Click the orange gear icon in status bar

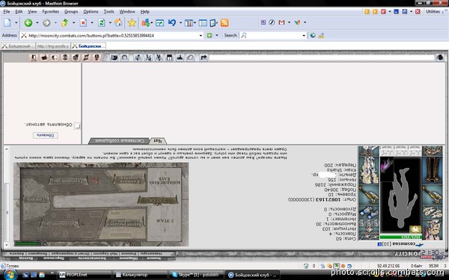pos(343,266)
